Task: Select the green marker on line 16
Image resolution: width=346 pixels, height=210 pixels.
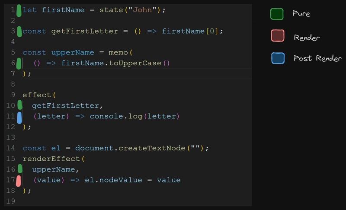Action: pos(19,169)
